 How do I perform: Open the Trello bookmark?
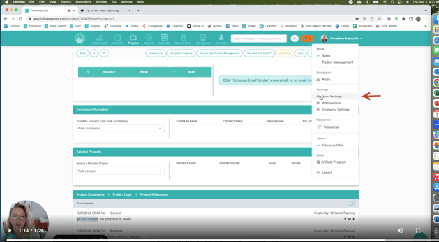coord(232,26)
